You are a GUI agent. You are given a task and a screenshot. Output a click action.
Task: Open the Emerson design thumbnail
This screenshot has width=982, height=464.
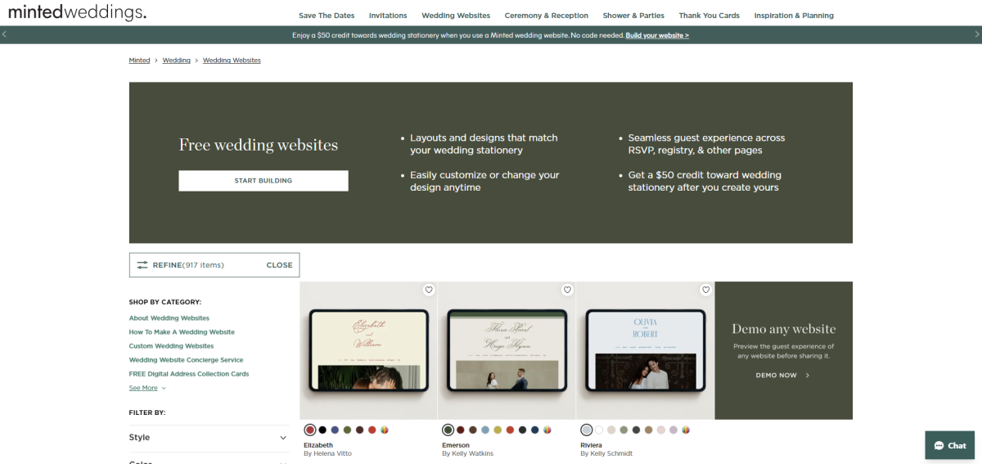(x=507, y=351)
